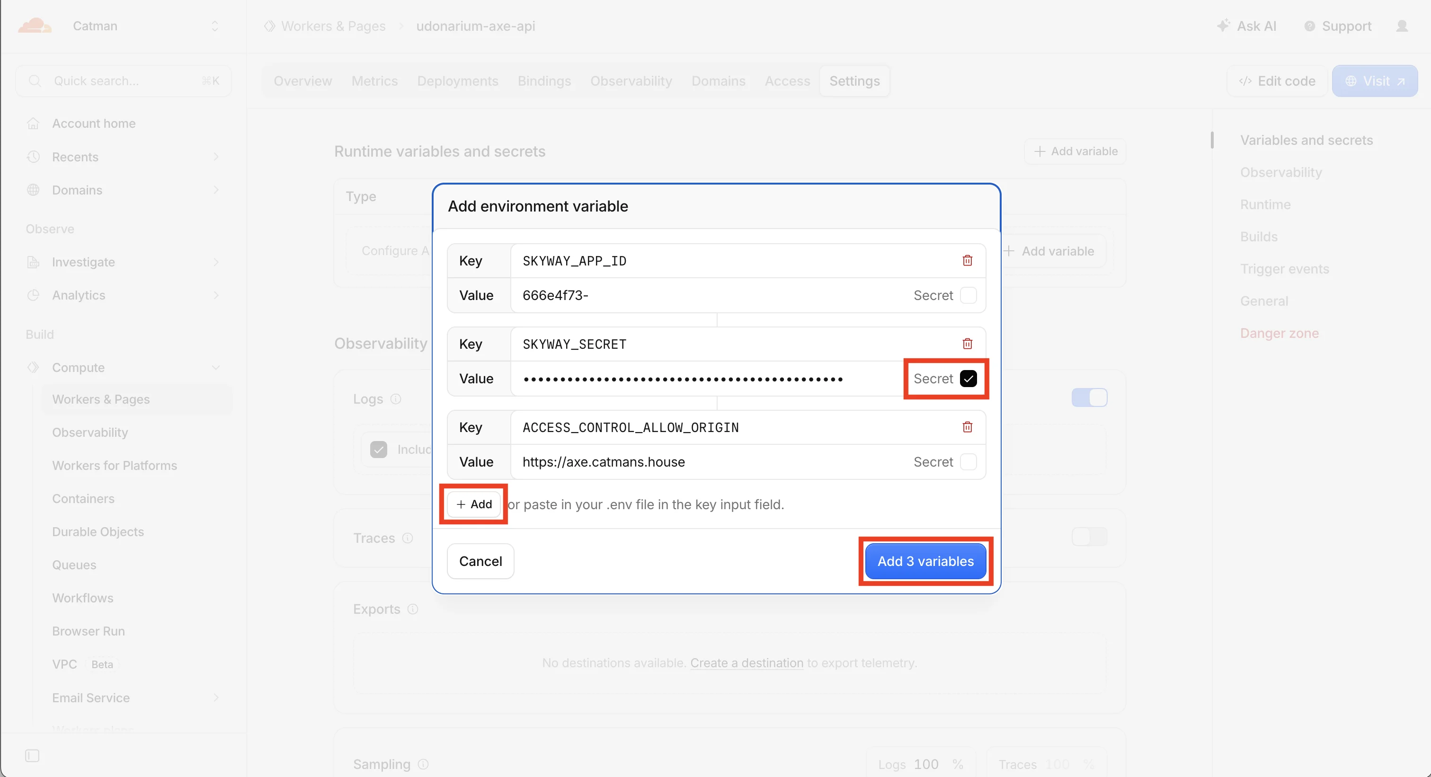This screenshot has height=777, width=1431.
Task: Click in the SKYWAY_APP_ID key field
Action: pyautogui.click(x=732, y=260)
